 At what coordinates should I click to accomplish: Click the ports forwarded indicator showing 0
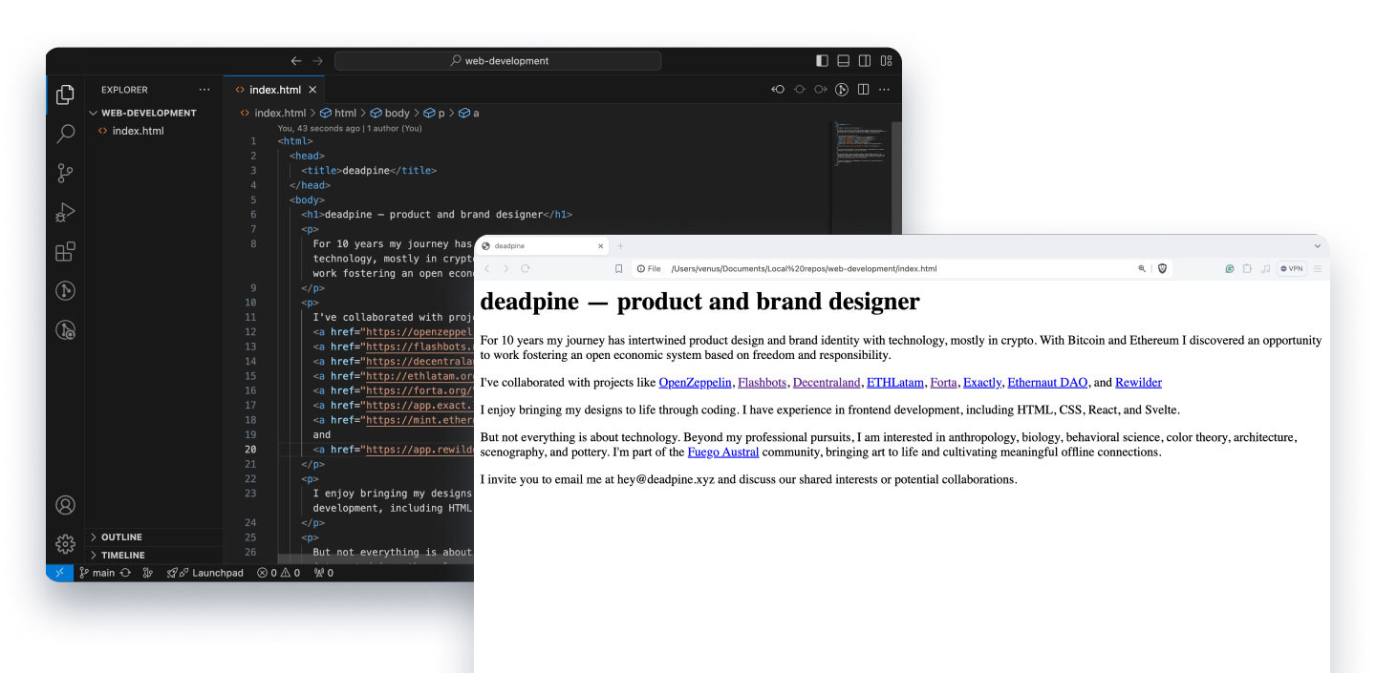click(x=324, y=573)
